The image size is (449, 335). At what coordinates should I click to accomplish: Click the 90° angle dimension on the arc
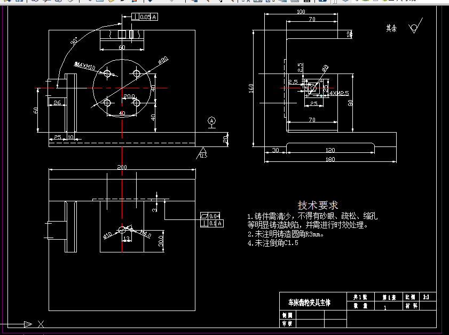coord(74,41)
